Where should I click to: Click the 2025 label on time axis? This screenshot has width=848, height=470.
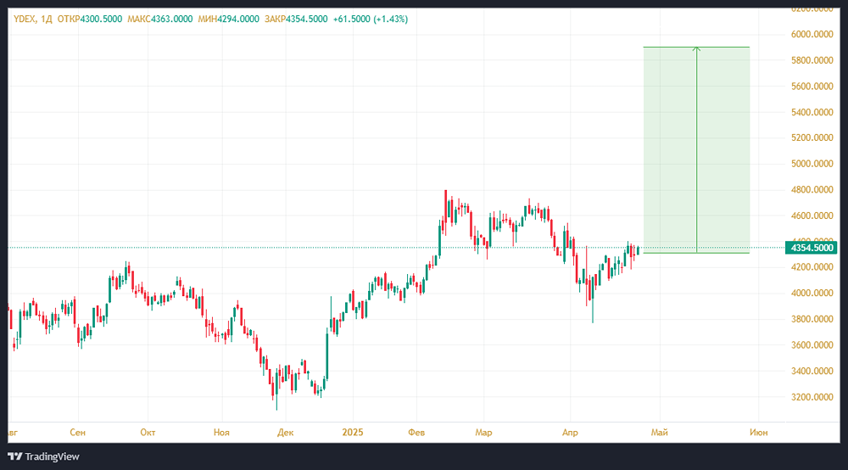[353, 432]
